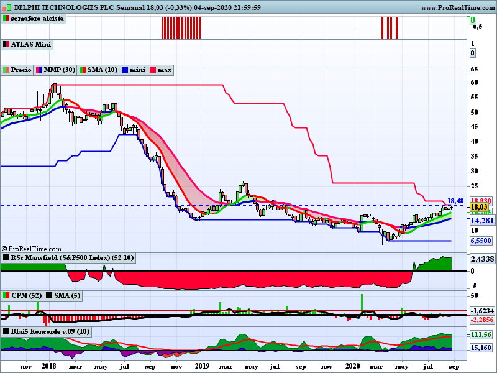Select the MMP (30) legend label
This screenshot has height=373, width=497.
click(60, 70)
